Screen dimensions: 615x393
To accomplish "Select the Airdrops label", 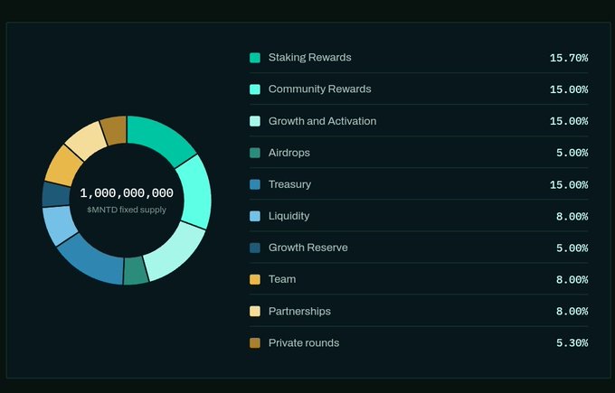I will [289, 153].
